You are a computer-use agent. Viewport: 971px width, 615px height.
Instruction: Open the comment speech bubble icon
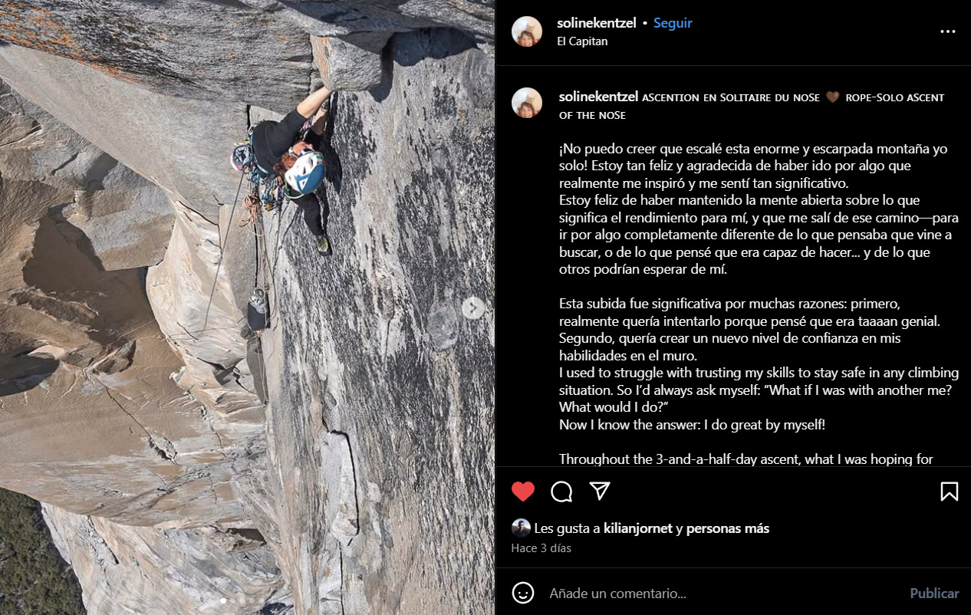[561, 492]
